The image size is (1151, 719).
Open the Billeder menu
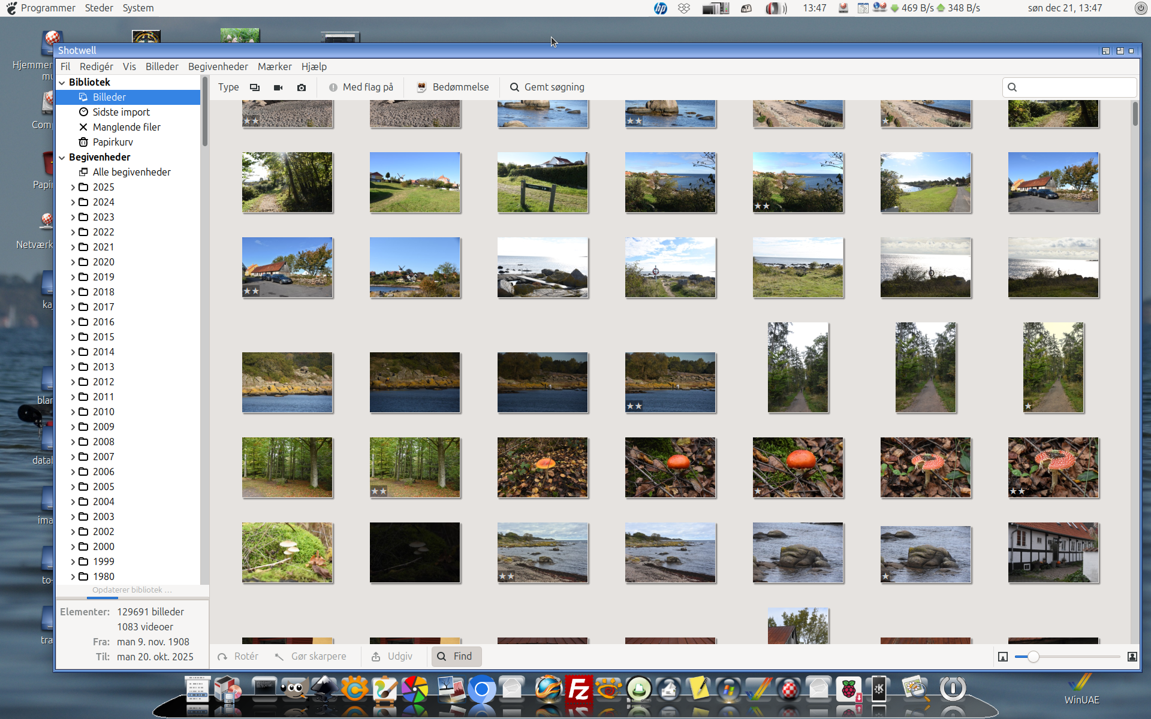[x=162, y=67]
